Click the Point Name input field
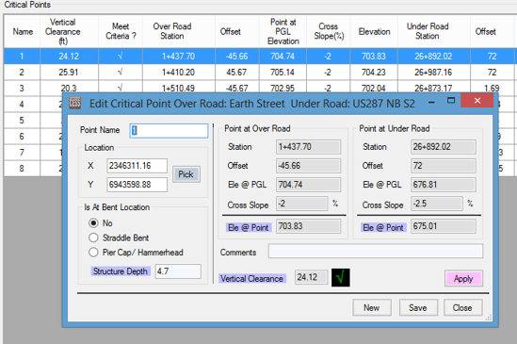The width and height of the screenshot is (517, 344). click(169, 131)
